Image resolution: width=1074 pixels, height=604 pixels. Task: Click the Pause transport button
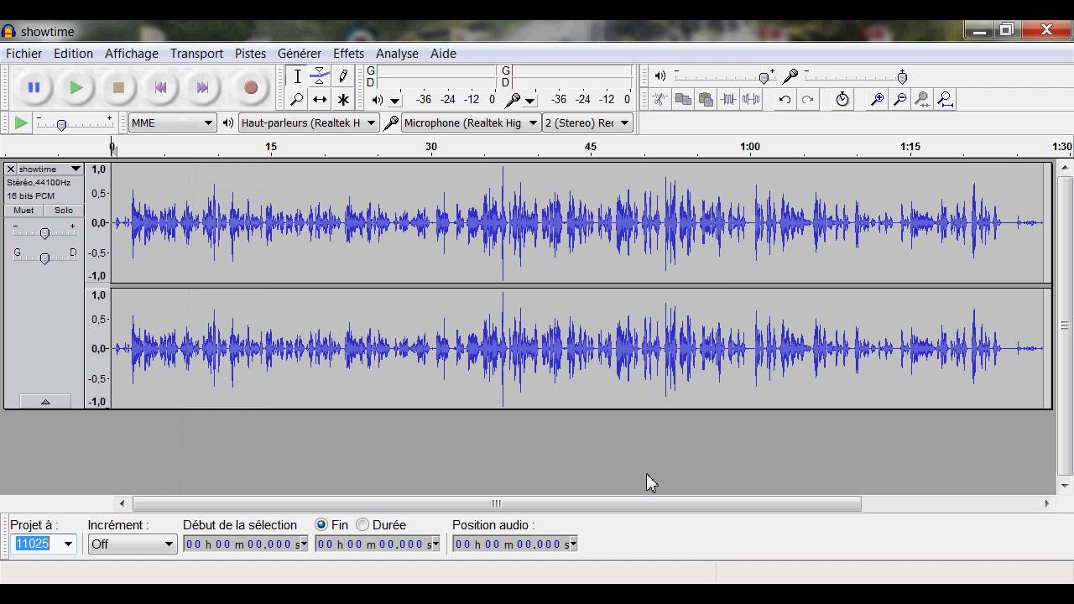click(x=34, y=87)
